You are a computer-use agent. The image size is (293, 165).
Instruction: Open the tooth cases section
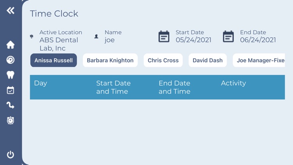11,75
